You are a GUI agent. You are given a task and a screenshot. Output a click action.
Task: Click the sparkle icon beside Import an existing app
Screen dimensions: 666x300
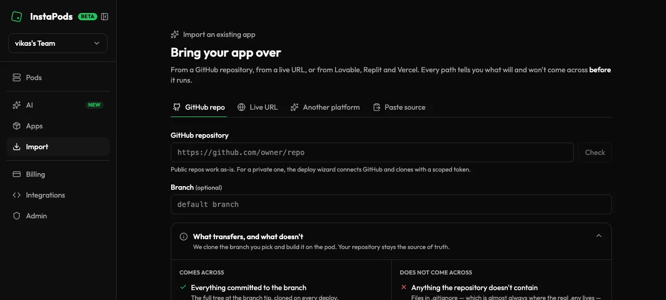coord(175,34)
